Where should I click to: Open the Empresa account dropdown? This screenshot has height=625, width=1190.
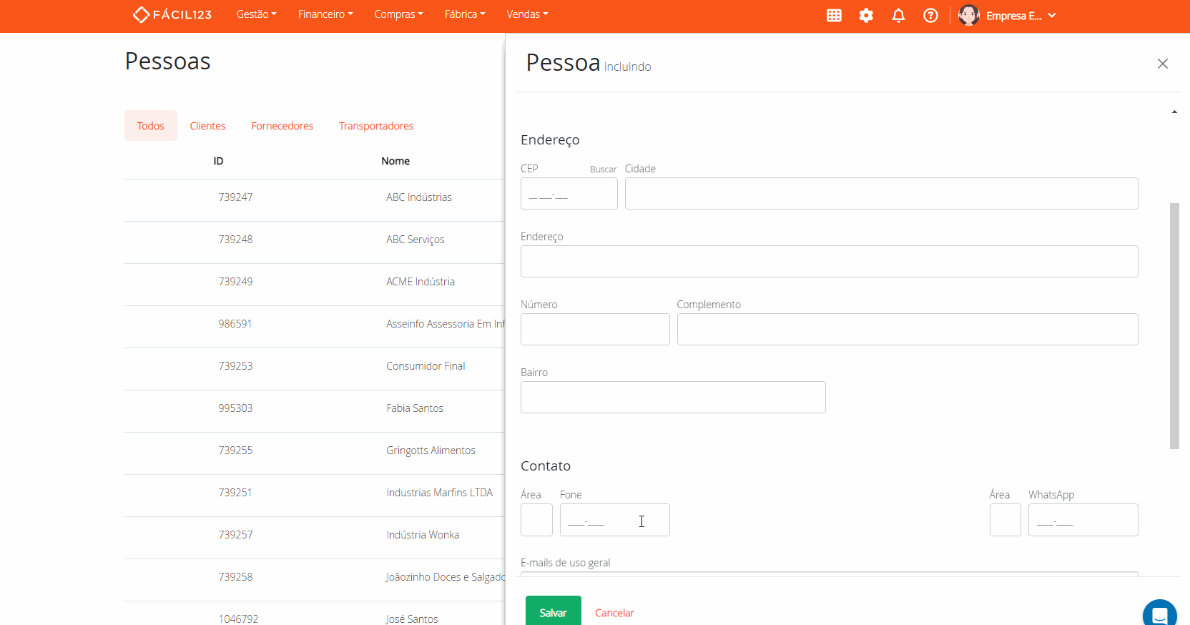click(x=1021, y=16)
